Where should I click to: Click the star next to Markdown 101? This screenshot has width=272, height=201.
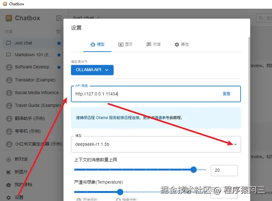[x=59, y=55]
